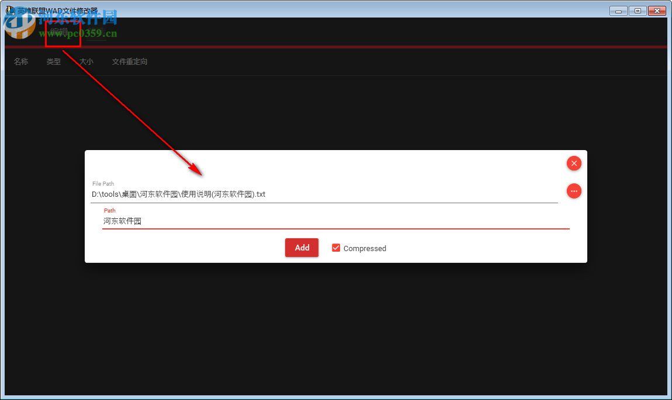The image size is (672, 400).
Task: Click the 类型 column header
Action: pyautogui.click(x=54, y=62)
